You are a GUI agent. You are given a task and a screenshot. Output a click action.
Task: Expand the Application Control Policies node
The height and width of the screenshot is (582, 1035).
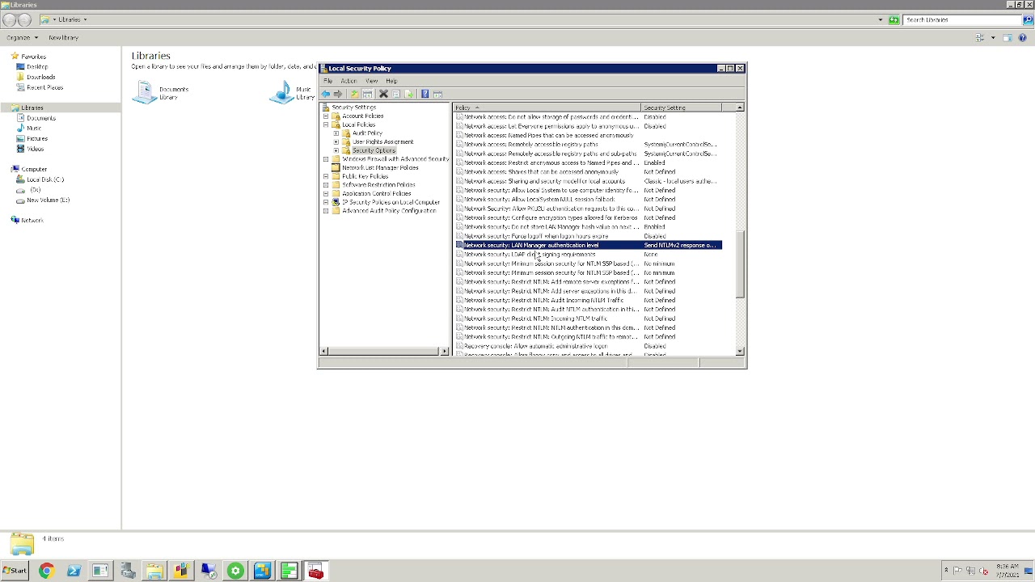[326, 194]
